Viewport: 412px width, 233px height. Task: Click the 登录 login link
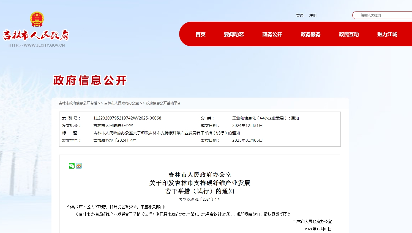300,15
